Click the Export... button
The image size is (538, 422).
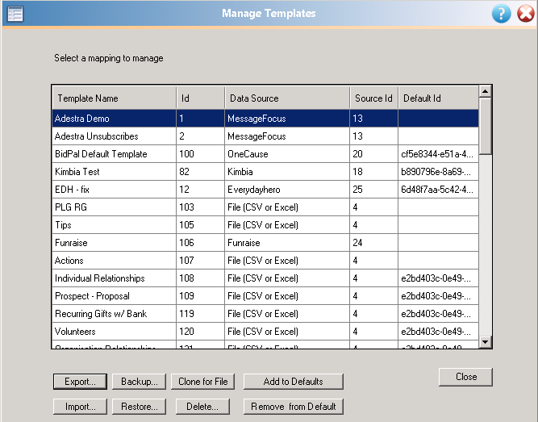(x=80, y=382)
